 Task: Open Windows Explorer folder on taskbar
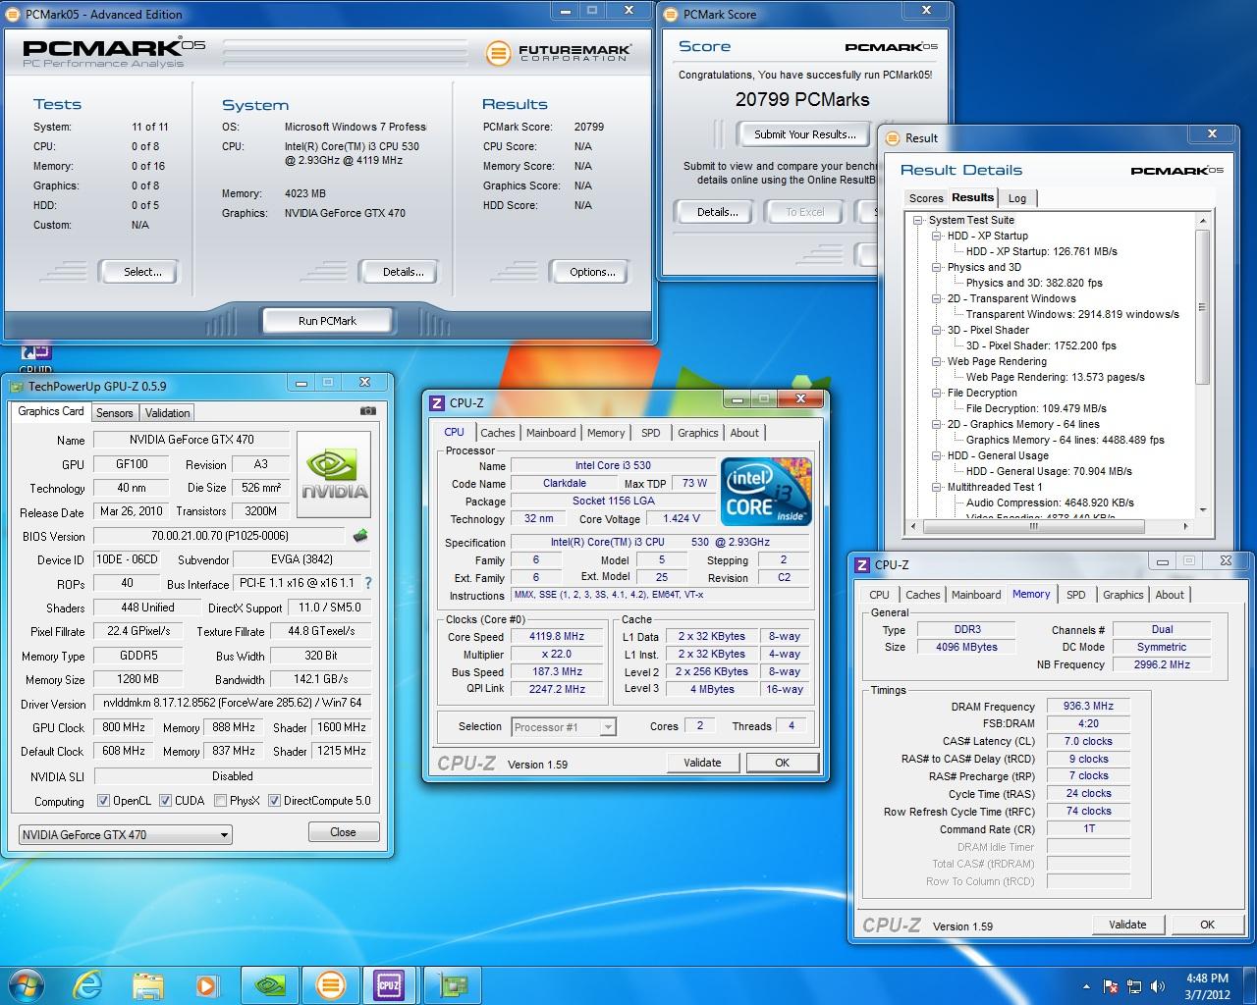point(148,984)
